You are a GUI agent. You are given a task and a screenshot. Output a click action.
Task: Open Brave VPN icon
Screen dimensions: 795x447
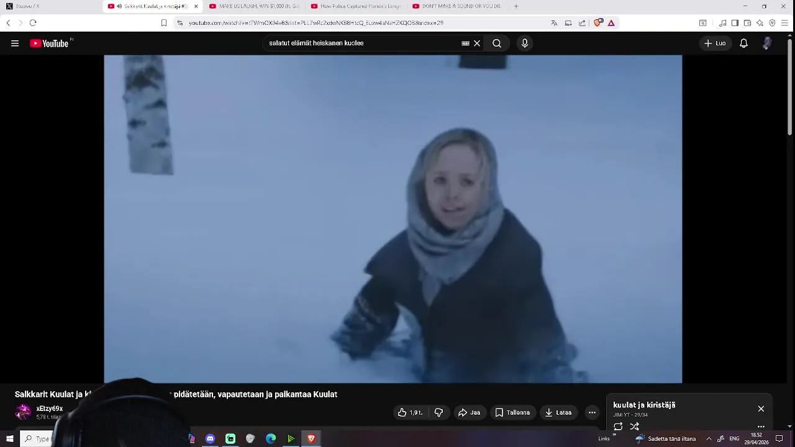click(772, 23)
